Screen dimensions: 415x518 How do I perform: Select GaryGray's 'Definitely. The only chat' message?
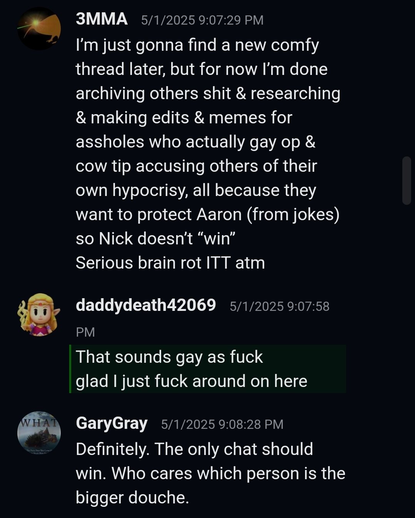[x=210, y=473]
